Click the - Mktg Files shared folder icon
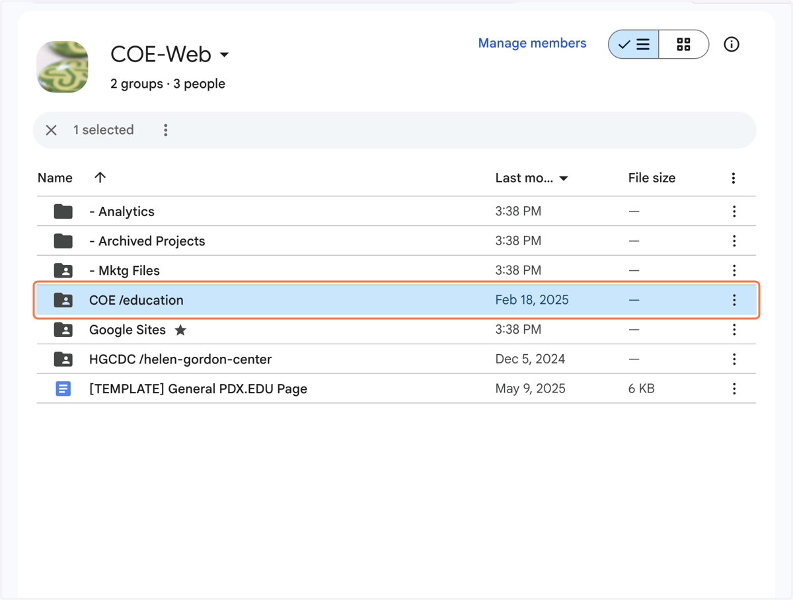The image size is (793, 600). click(63, 270)
